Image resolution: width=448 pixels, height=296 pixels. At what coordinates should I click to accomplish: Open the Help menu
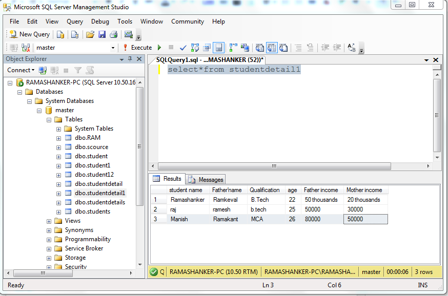click(218, 22)
